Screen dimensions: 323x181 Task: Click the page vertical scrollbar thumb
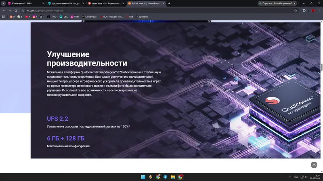(321, 67)
